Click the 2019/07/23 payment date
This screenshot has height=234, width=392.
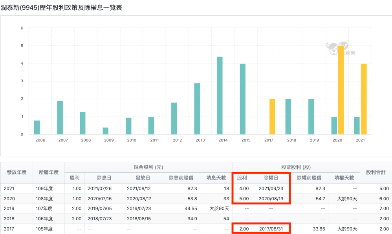(x=139, y=209)
